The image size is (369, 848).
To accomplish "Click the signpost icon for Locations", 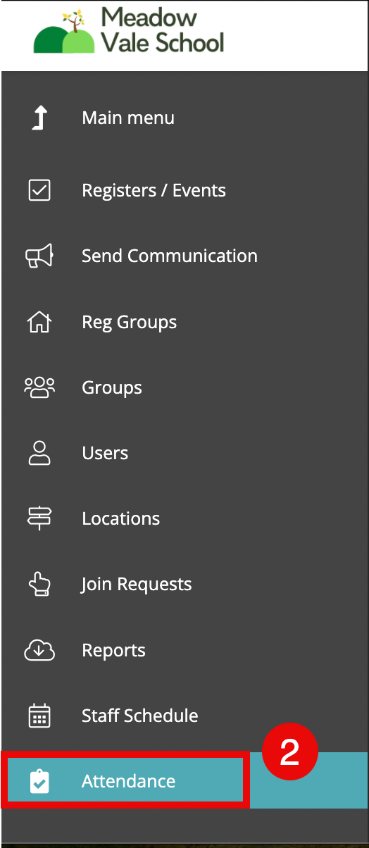I will point(39,518).
